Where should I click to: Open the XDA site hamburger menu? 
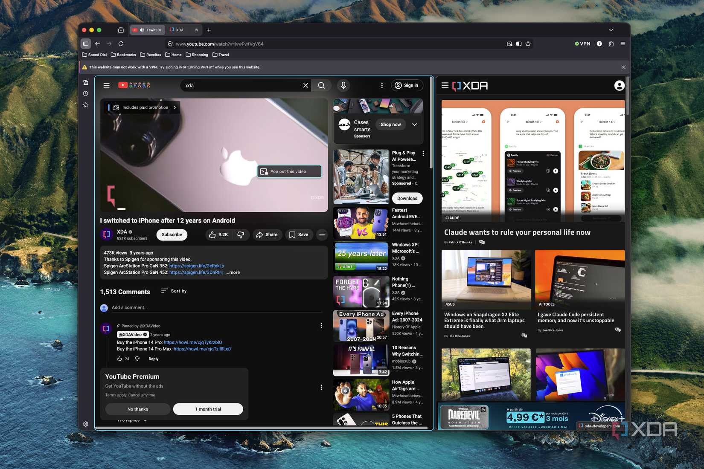coord(445,85)
